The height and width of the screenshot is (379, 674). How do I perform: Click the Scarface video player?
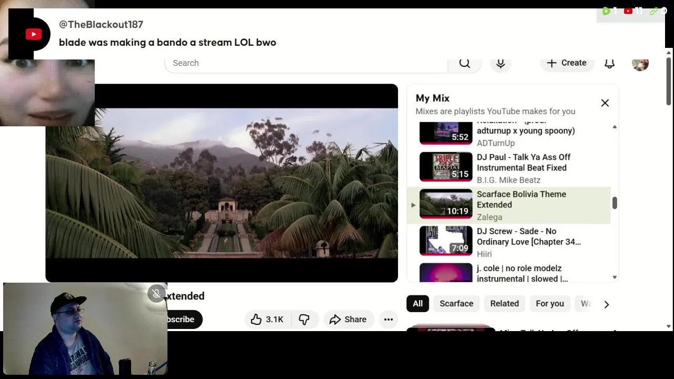pos(222,183)
